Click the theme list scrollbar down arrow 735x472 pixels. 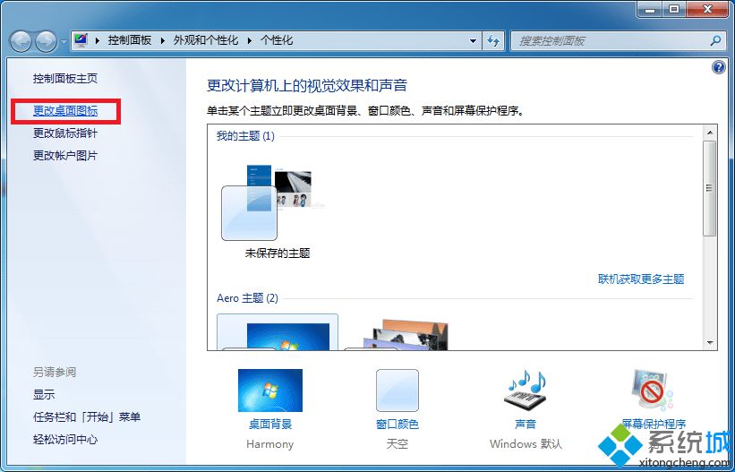tap(709, 342)
